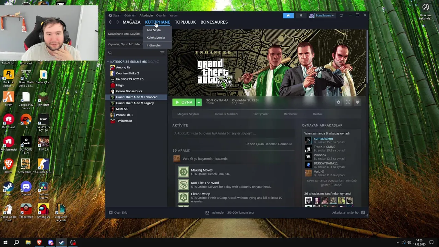Screen dimensions: 439x247
Task: Open the League of Legends desktop shortcut
Action: (x=61, y=213)
